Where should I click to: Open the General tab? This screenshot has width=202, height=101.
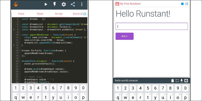(78, 14)
